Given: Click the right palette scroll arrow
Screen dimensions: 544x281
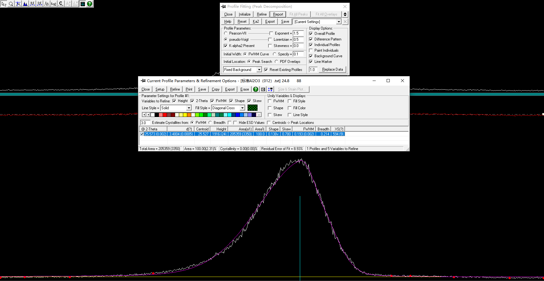Looking at the screenshot, I should [x=148, y=115].
